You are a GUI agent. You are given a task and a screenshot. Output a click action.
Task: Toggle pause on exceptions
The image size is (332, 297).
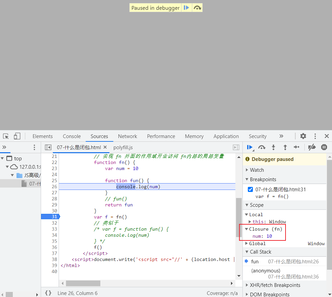[x=324, y=147]
